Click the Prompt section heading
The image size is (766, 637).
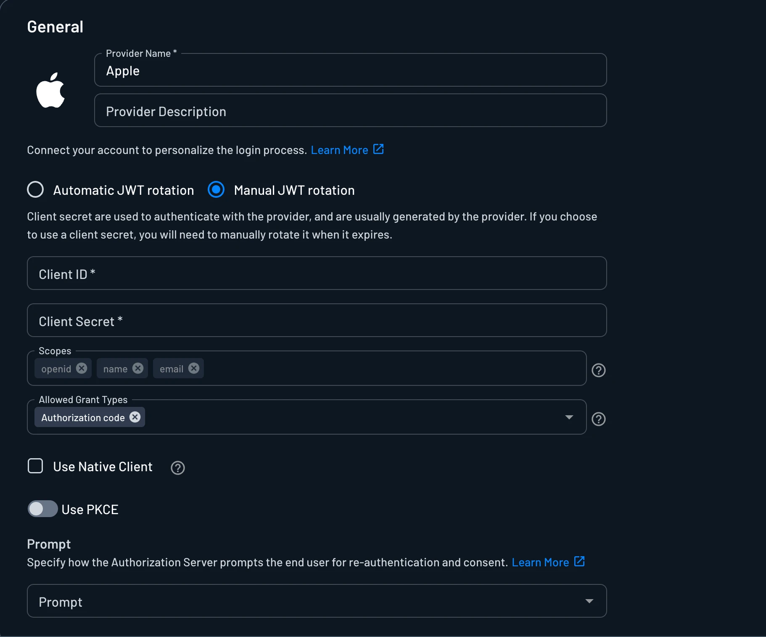tap(49, 544)
